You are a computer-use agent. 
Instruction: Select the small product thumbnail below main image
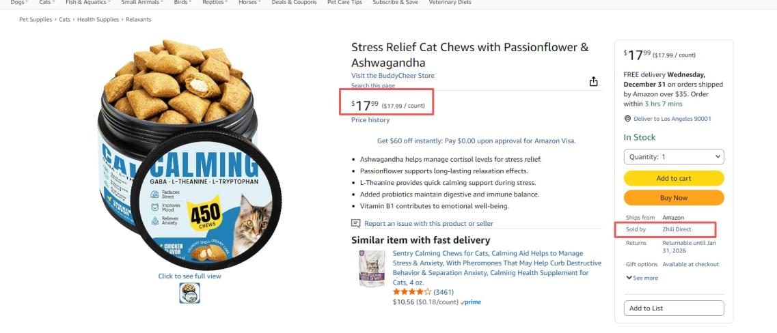pyautogui.click(x=189, y=293)
